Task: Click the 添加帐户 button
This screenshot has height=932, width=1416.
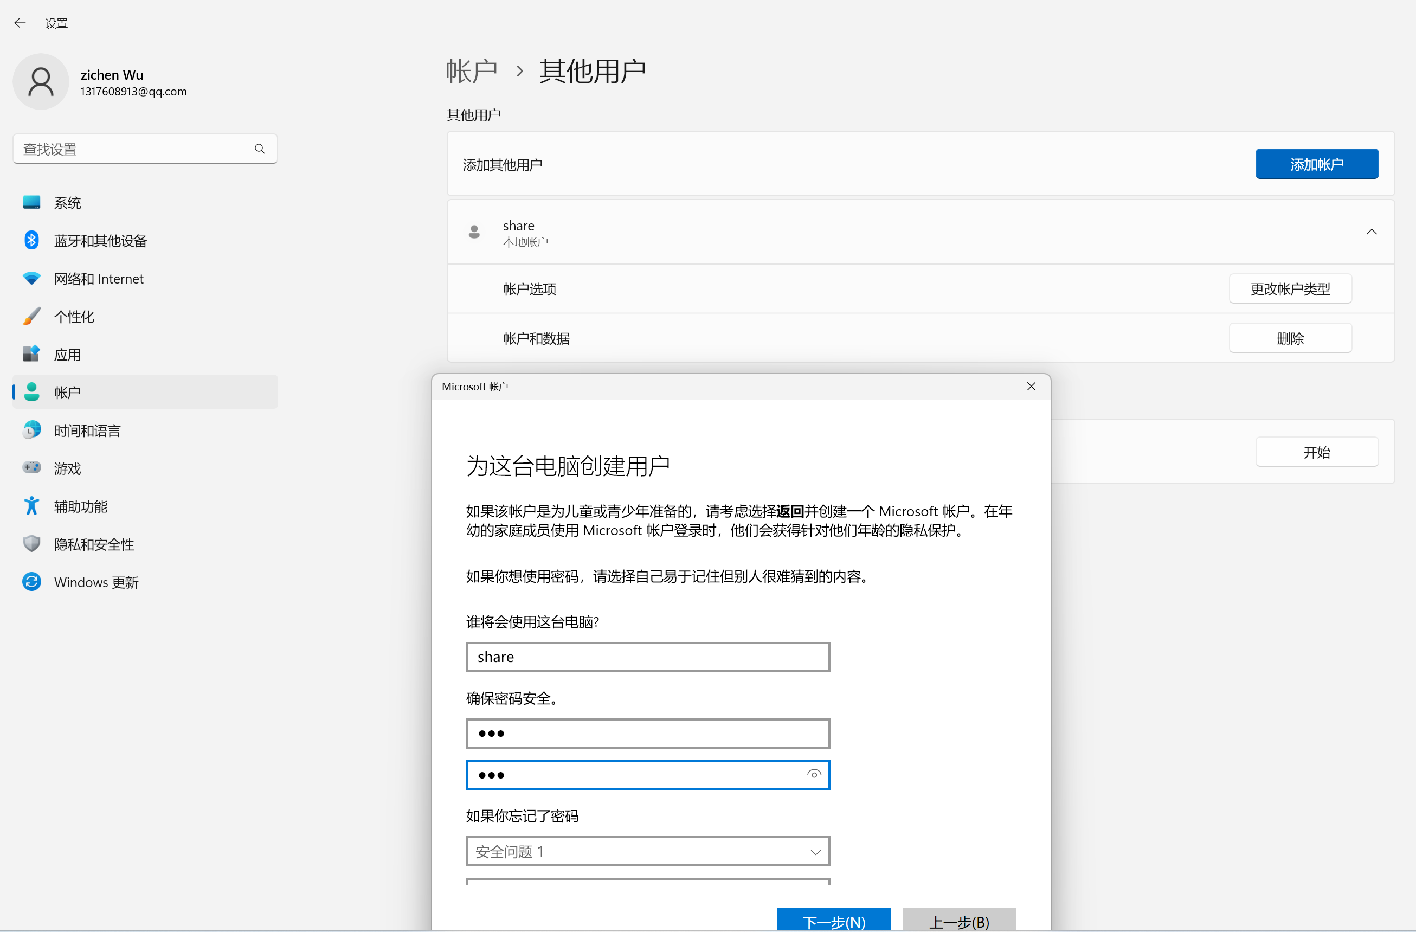Action: [1316, 164]
